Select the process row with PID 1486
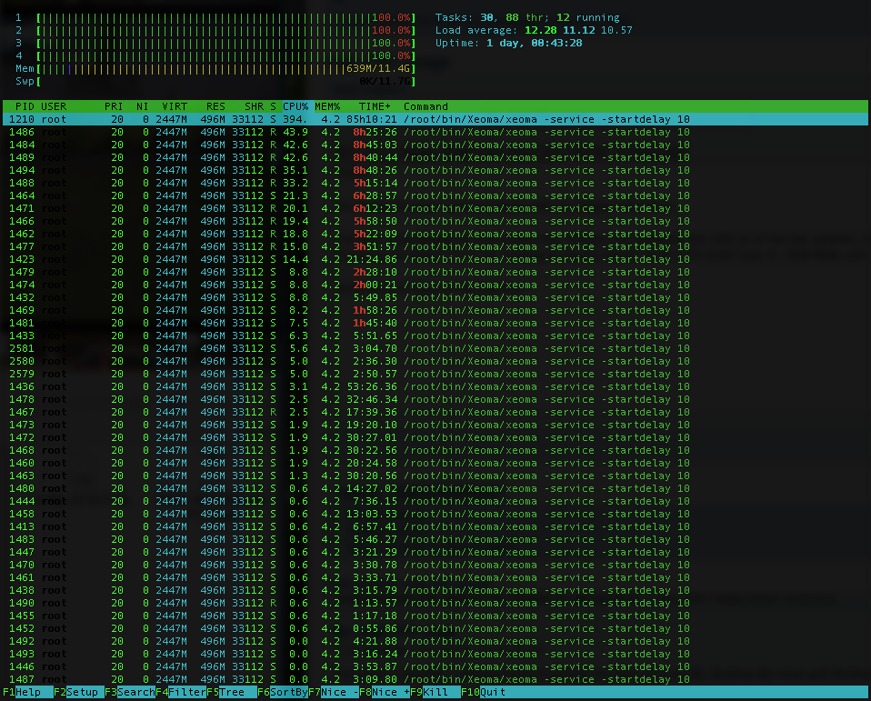The height and width of the screenshot is (701, 871). point(435,132)
